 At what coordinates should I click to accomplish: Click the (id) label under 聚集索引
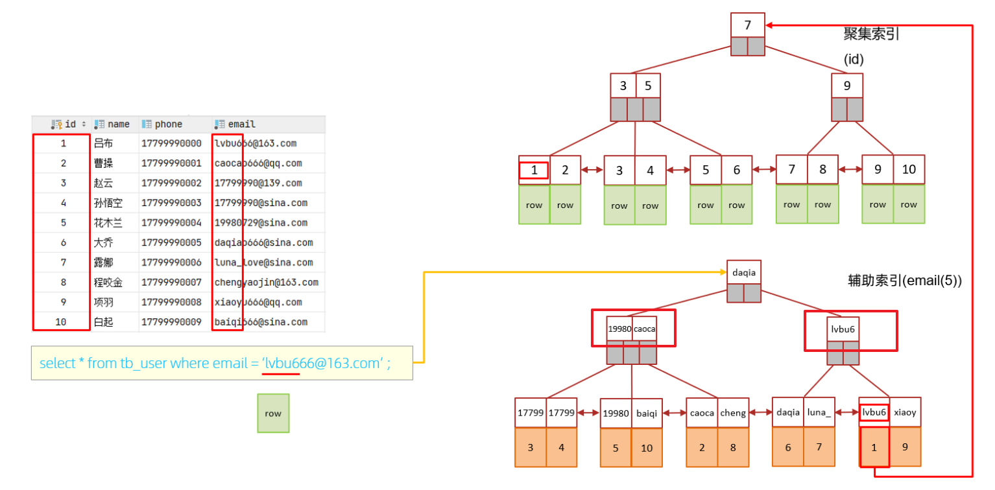click(x=854, y=59)
